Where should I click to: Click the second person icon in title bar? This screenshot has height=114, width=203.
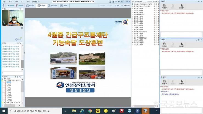(113, 2)
